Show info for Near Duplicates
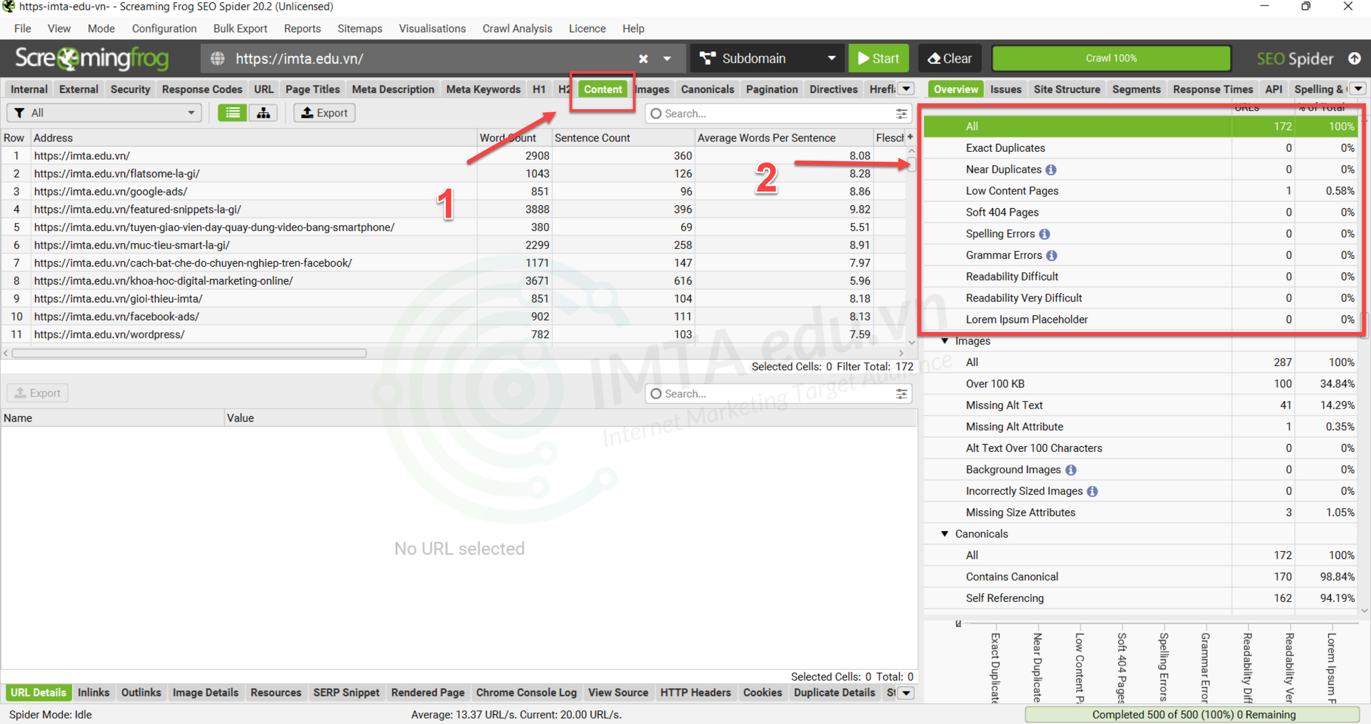 1051,169
